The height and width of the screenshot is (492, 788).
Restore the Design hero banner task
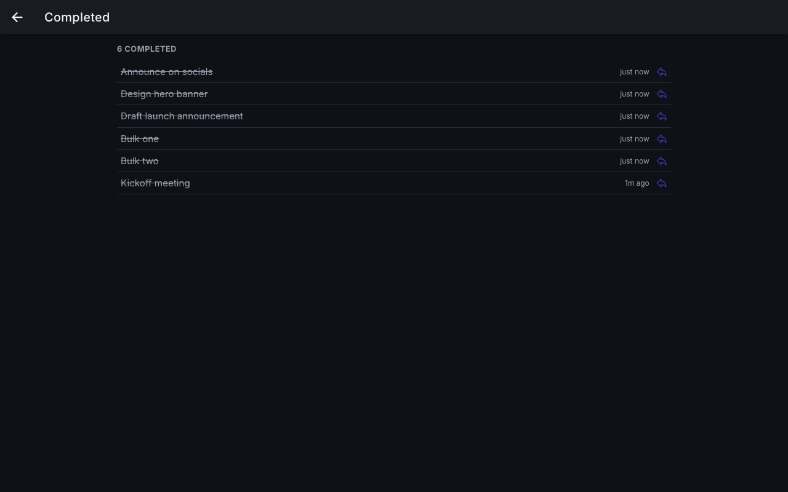pyautogui.click(x=662, y=94)
